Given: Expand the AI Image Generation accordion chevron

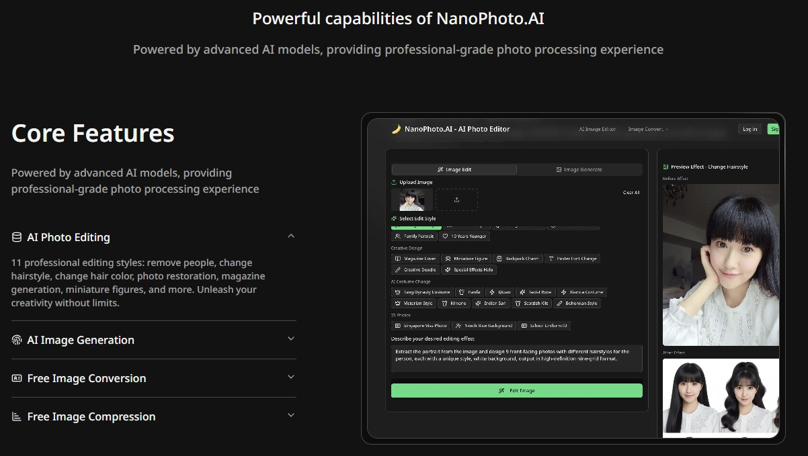Looking at the screenshot, I should [x=291, y=339].
